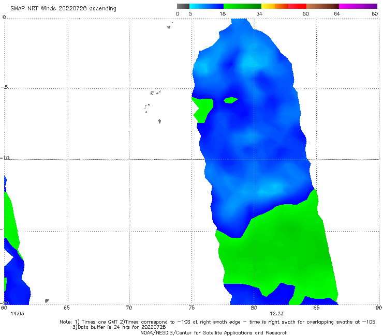The height and width of the screenshot is (336, 383).
Task: Click the brown 50–64 color bar segment
Action: point(322,6)
